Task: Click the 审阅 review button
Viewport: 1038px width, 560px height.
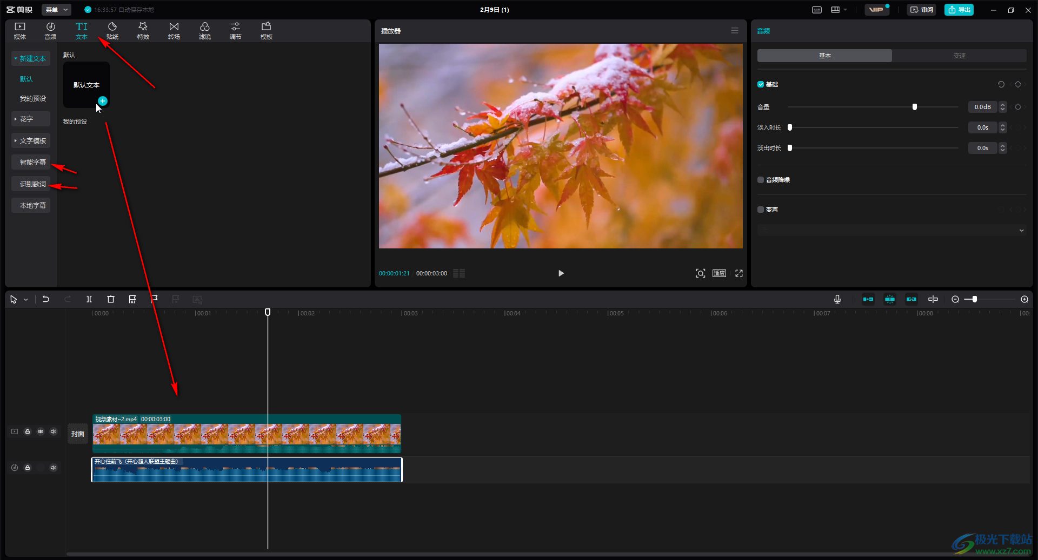Action: pos(922,10)
